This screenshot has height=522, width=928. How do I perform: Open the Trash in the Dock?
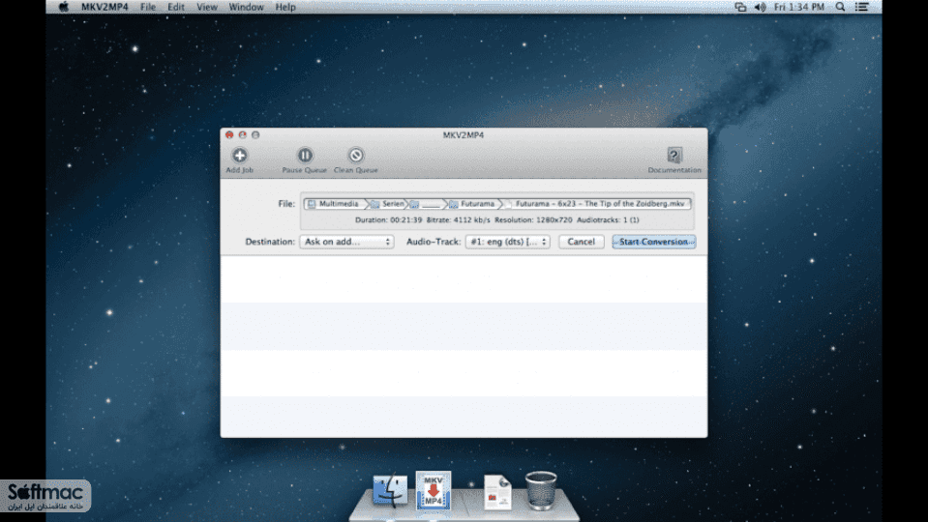[x=541, y=491]
